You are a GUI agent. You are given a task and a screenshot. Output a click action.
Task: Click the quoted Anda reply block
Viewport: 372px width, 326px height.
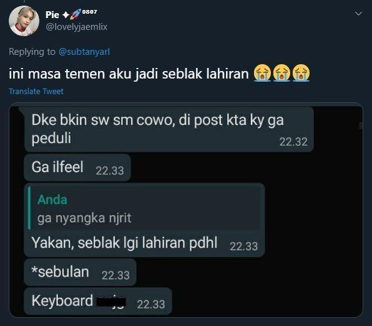click(x=144, y=208)
